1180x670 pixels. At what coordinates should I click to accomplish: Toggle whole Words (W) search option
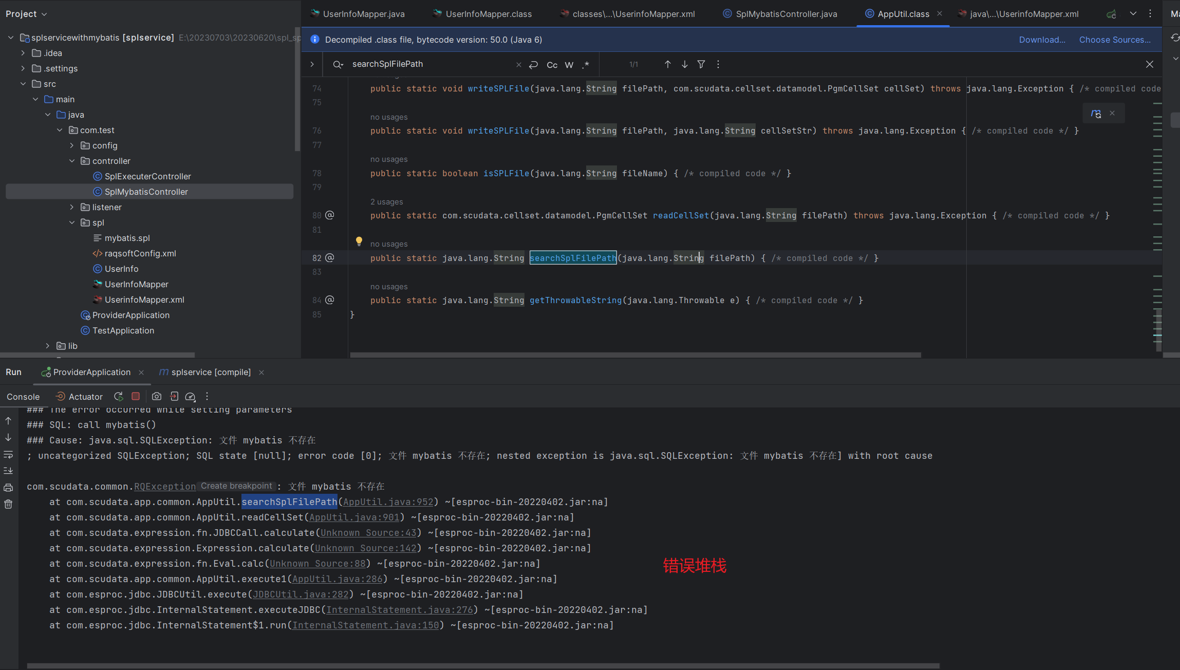click(x=569, y=65)
